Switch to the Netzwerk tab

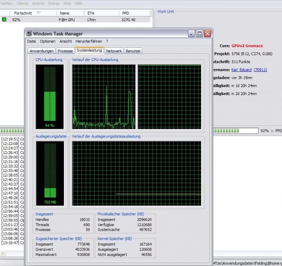[x=114, y=51]
